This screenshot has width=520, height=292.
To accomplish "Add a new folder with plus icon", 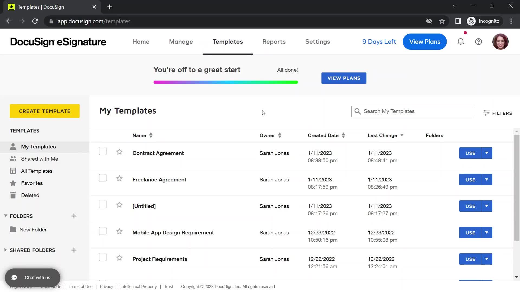I will point(74,216).
